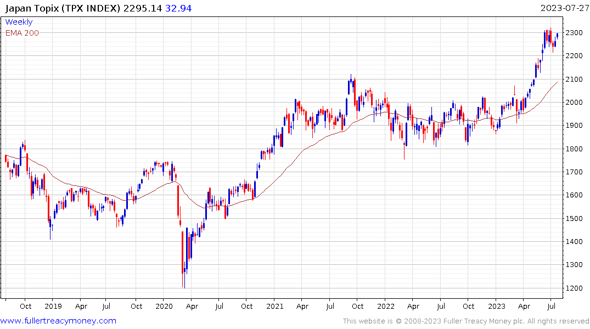Select the 2020 marker on time axis
Screen dimensions: 590x329
click(x=164, y=306)
